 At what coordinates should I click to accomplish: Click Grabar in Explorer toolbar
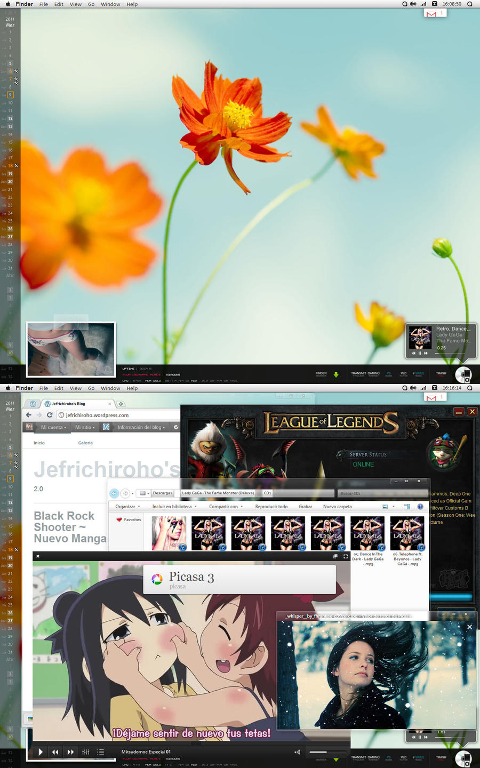[x=305, y=507]
